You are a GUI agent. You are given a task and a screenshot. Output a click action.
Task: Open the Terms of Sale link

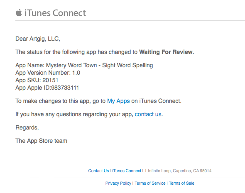pos(181,183)
